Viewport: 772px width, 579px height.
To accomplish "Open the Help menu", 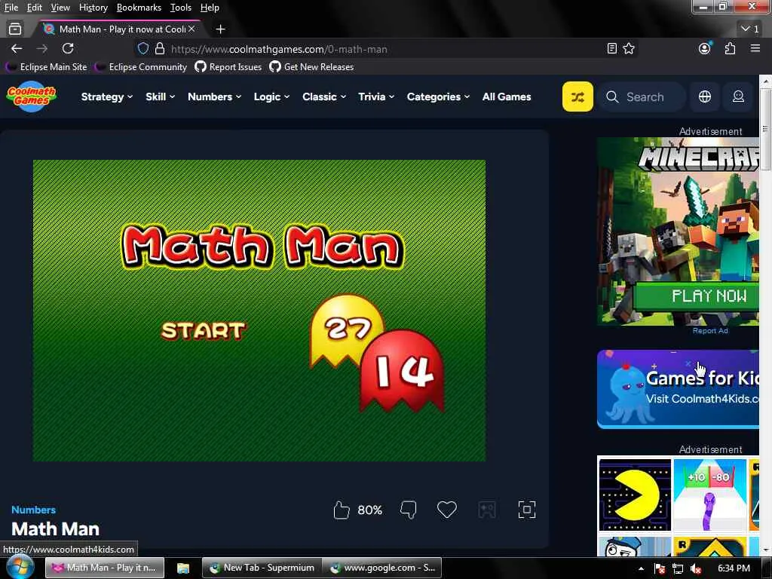I will 210,8.
